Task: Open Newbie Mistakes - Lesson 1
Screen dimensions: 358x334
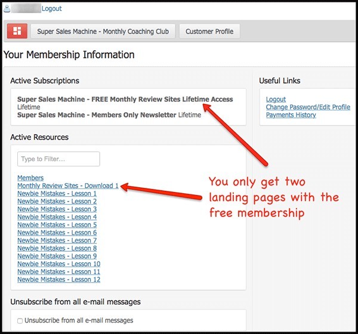Action: (x=57, y=194)
